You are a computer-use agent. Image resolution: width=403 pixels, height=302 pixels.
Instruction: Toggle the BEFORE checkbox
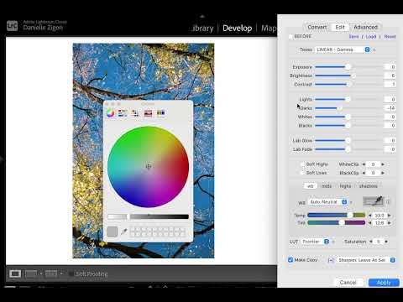click(x=290, y=36)
